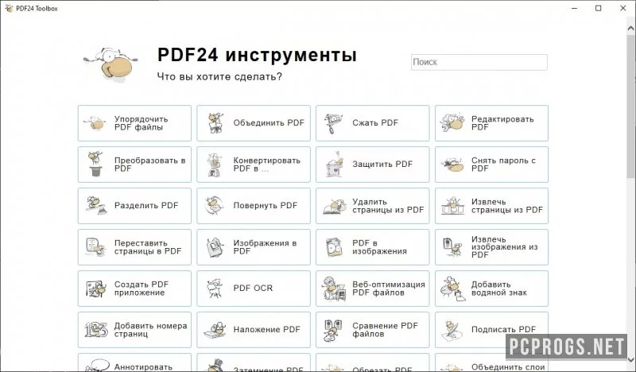Open Защитить PDF tool
This screenshot has height=372, width=636.
(372, 165)
